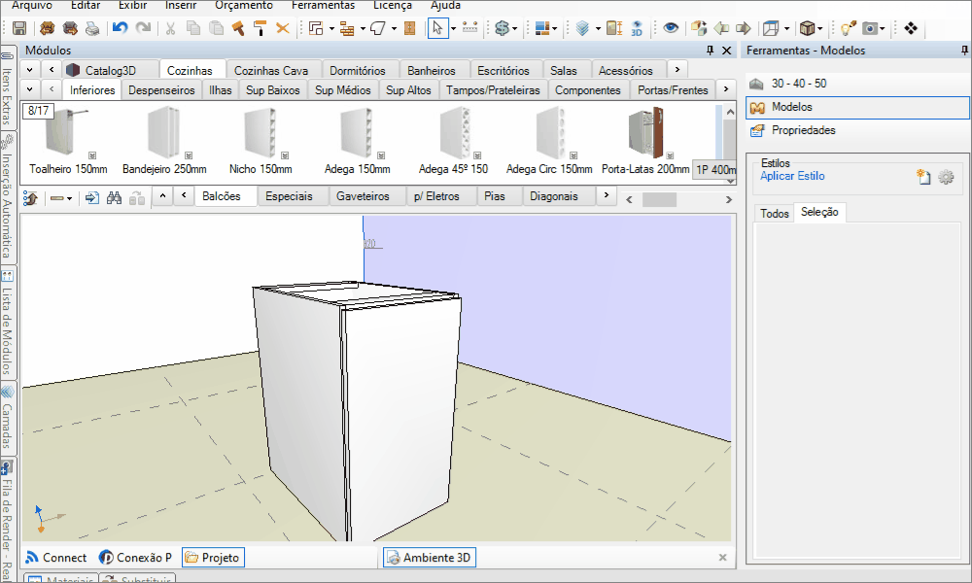The height and width of the screenshot is (583, 972).
Task: Click the light bulb lighting icon
Action: pos(848,28)
